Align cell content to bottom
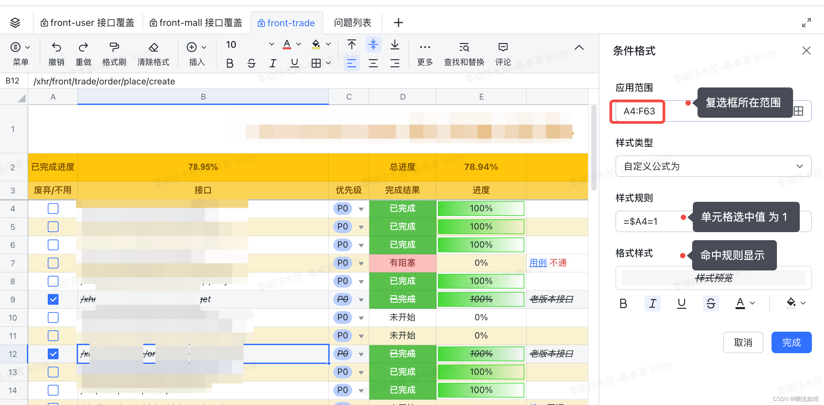The width and height of the screenshot is (824, 405). tap(395, 44)
